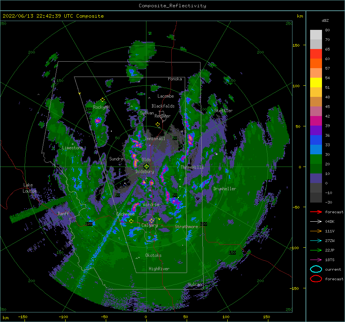Pick the light blue 30-33 dBZ swatch
The width and height of the screenshot is (345, 322).
(x=316, y=150)
